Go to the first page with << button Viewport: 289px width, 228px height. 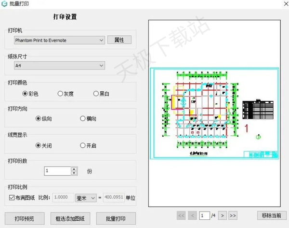[x=181, y=215]
